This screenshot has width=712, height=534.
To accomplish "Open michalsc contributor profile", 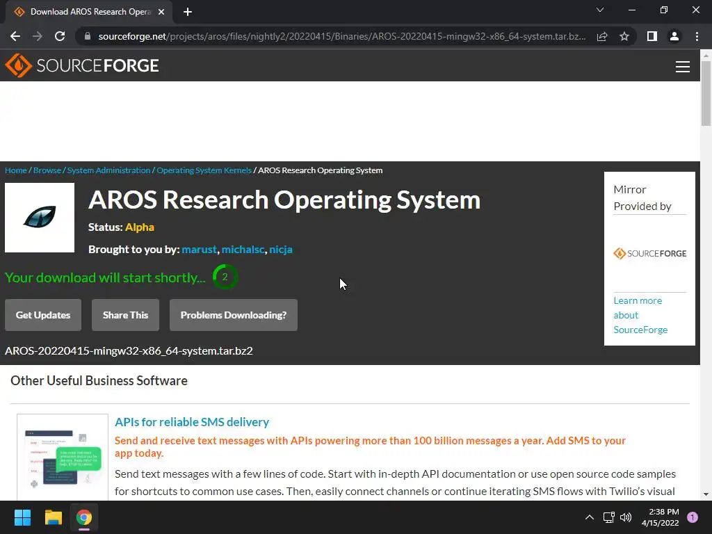I will 243,250.
